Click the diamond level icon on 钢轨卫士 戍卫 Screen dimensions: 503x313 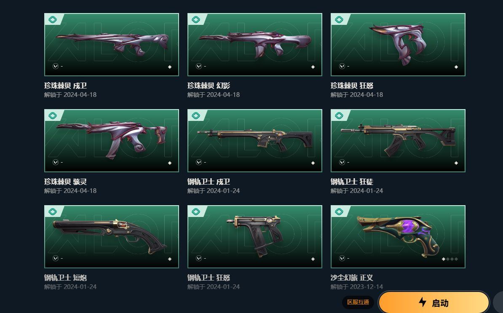(313, 163)
